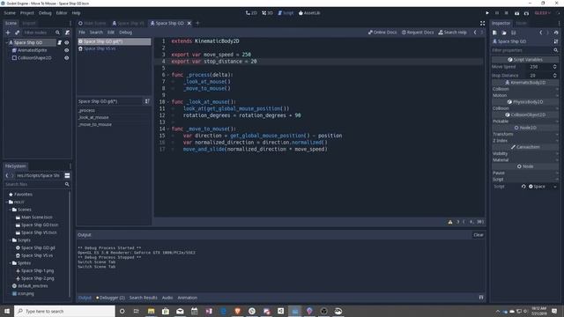
Task: Add a new scene tab
Action: coord(197,23)
